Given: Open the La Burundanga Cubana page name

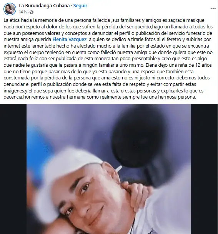Looking at the screenshot, I should tap(44, 6).
